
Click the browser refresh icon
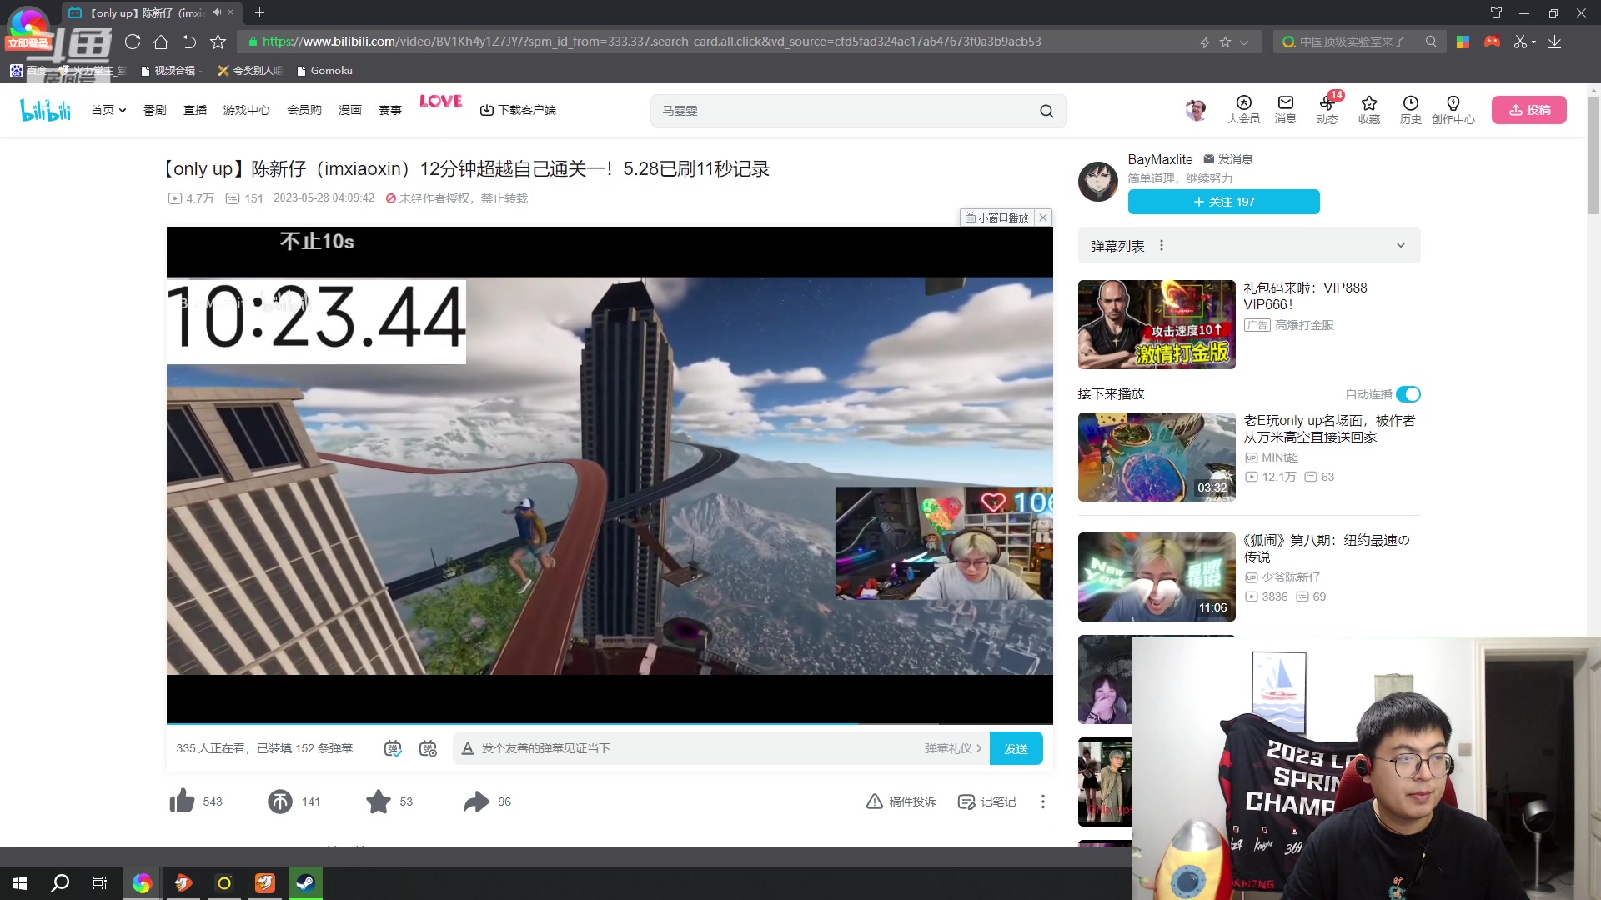click(133, 42)
